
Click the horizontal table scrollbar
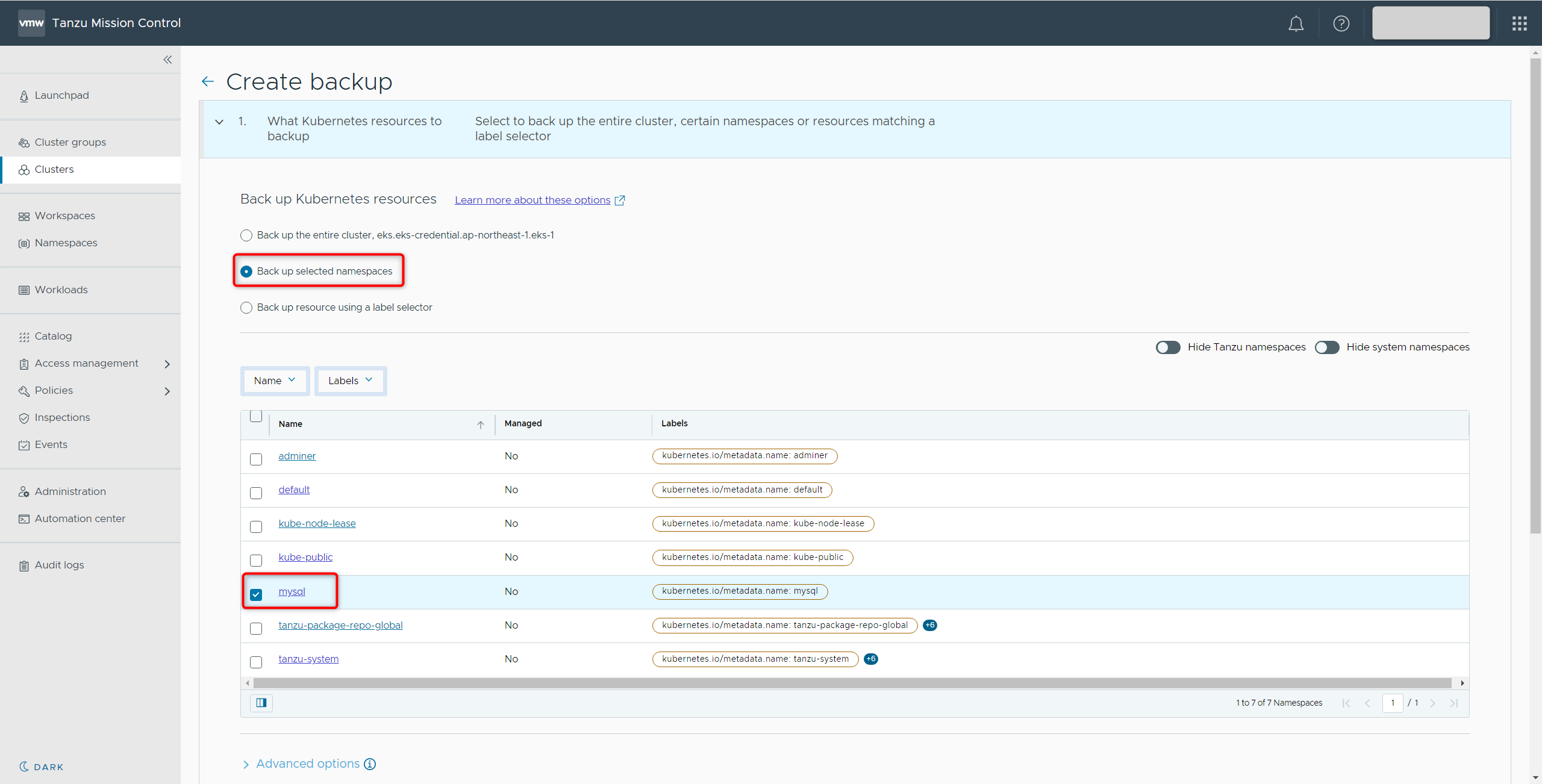852,683
